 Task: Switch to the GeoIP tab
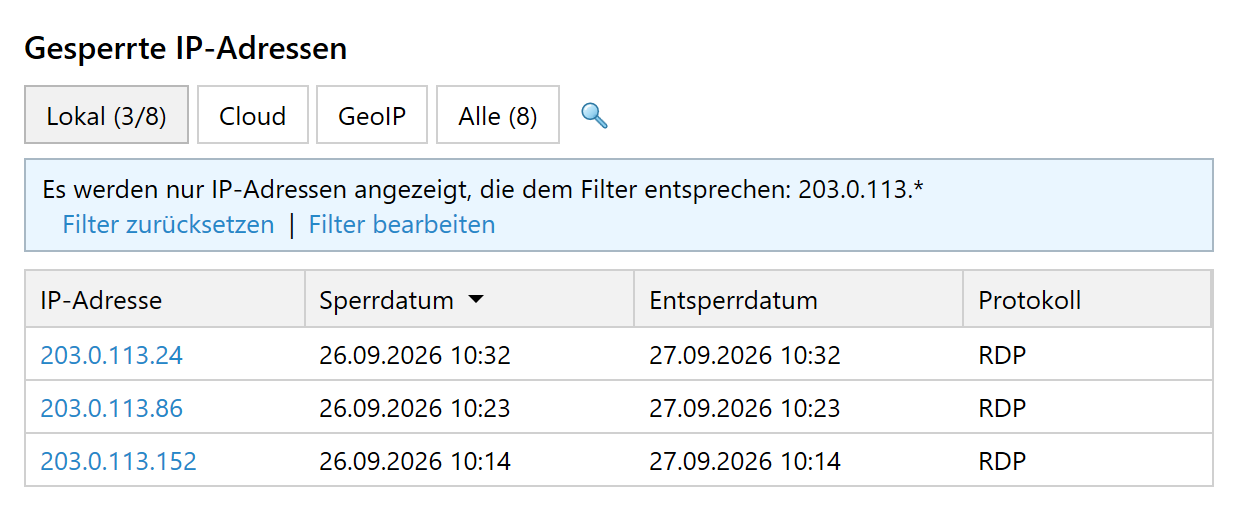coord(372,115)
